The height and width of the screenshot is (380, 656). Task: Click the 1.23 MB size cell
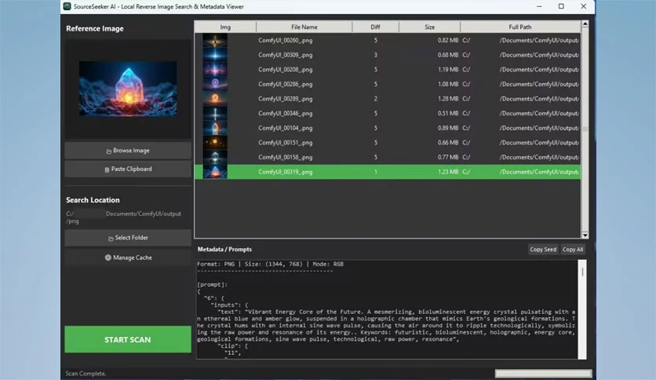[448, 172]
